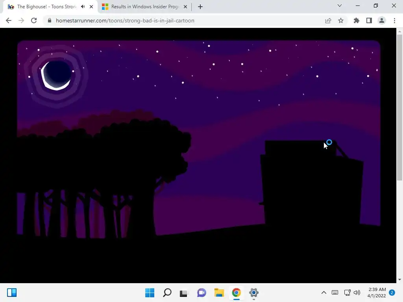Show hidden system tray icons
The height and width of the screenshot is (302, 403).
coord(324,293)
